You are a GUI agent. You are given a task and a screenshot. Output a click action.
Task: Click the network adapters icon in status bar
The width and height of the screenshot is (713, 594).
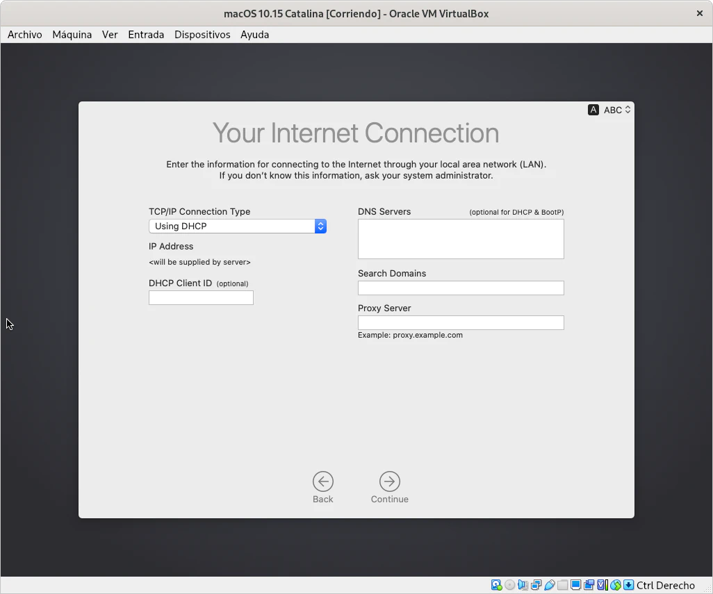pyautogui.click(x=536, y=585)
